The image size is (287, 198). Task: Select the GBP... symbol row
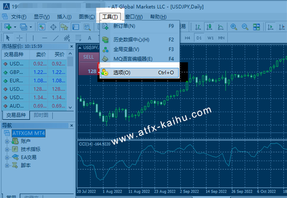(x=34, y=72)
